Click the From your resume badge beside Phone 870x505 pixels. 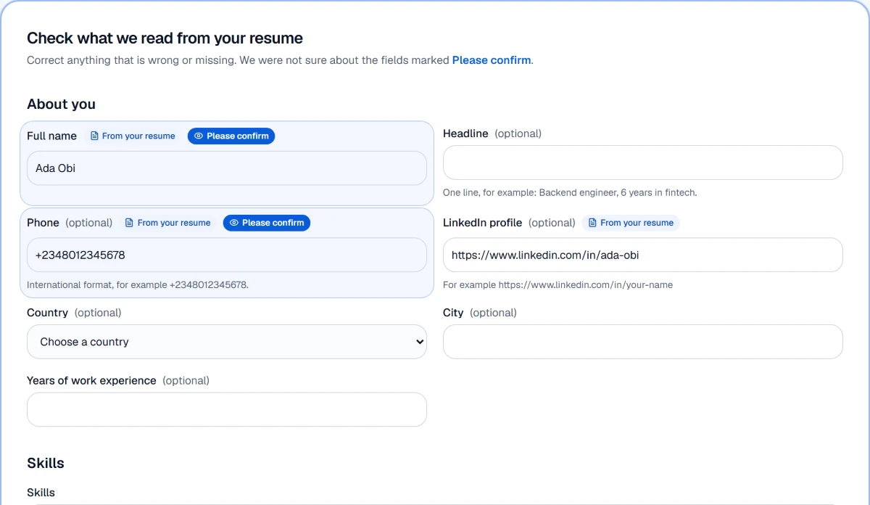click(168, 223)
